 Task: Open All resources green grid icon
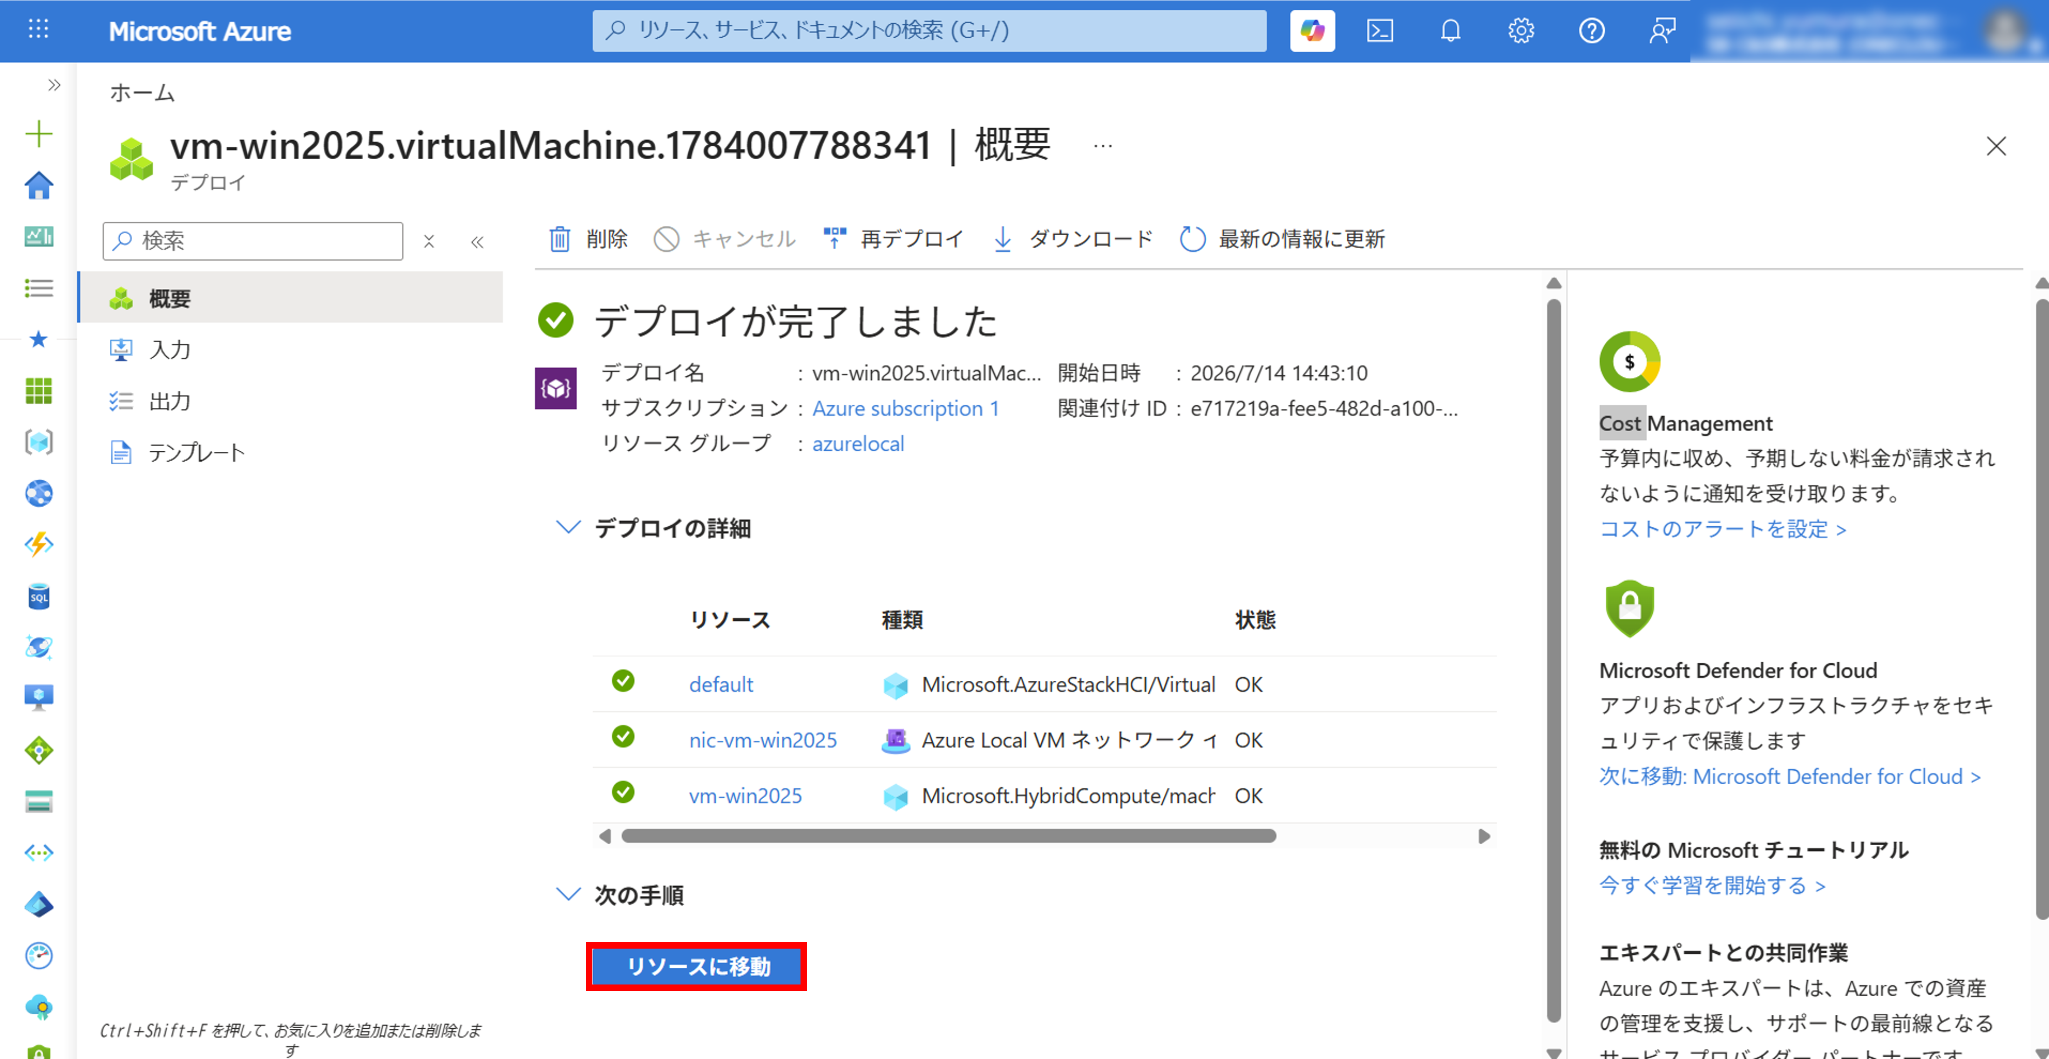(x=38, y=391)
